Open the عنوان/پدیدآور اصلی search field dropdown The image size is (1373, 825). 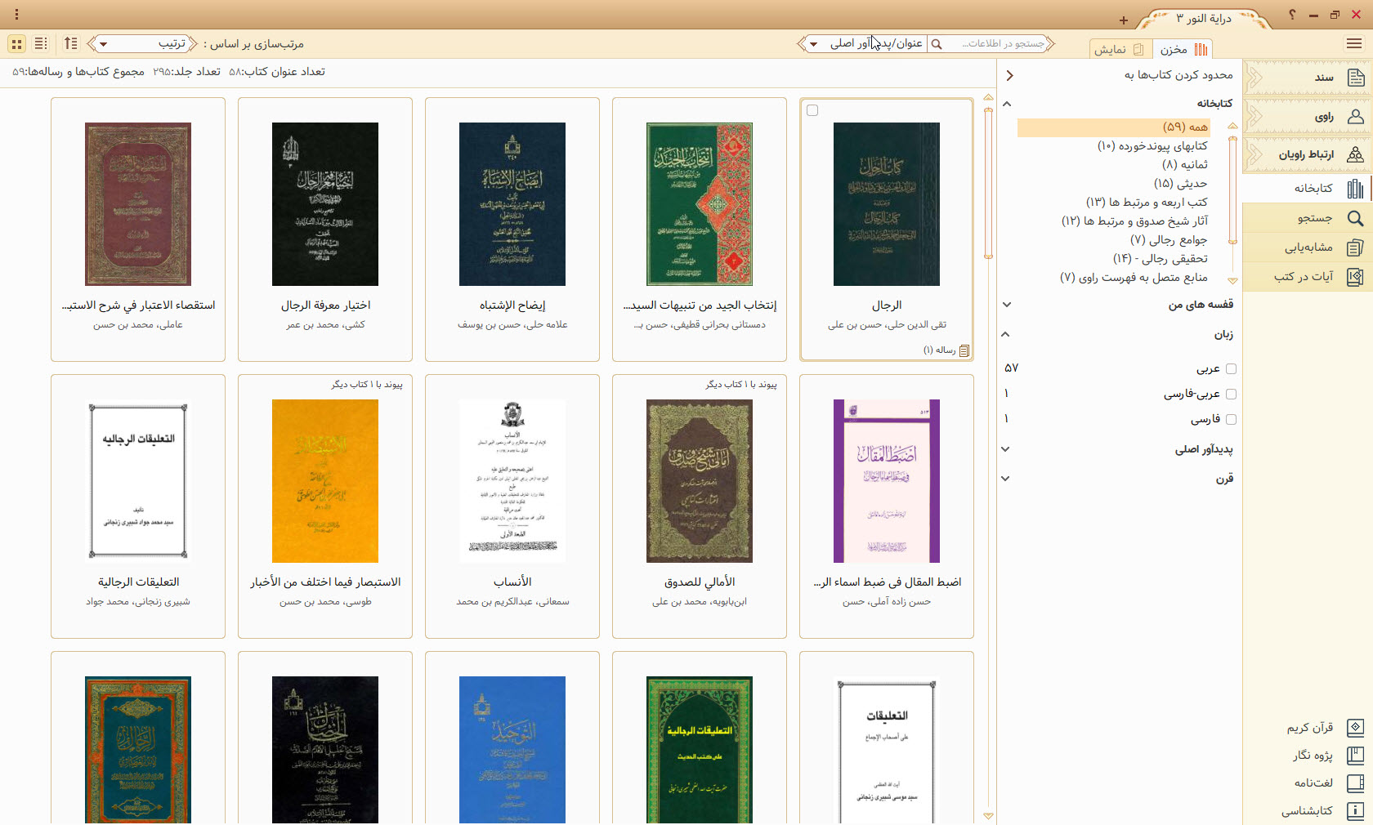click(866, 44)
